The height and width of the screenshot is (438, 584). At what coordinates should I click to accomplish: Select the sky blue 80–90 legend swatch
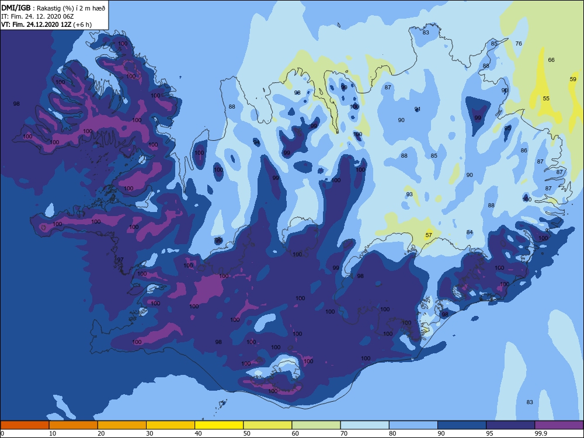[x=413, y=425]
